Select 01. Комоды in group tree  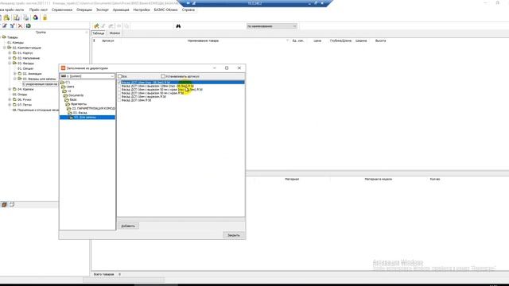tap(15, 42)
